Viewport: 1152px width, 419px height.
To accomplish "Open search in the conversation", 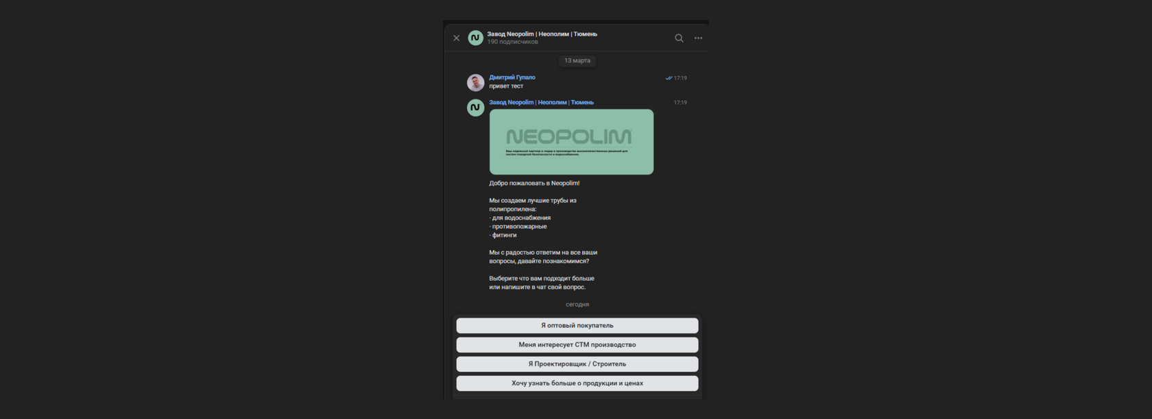I will click(x=679, y=38).
